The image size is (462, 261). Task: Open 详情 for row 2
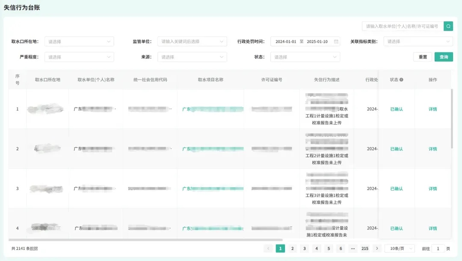pos(432,149)
